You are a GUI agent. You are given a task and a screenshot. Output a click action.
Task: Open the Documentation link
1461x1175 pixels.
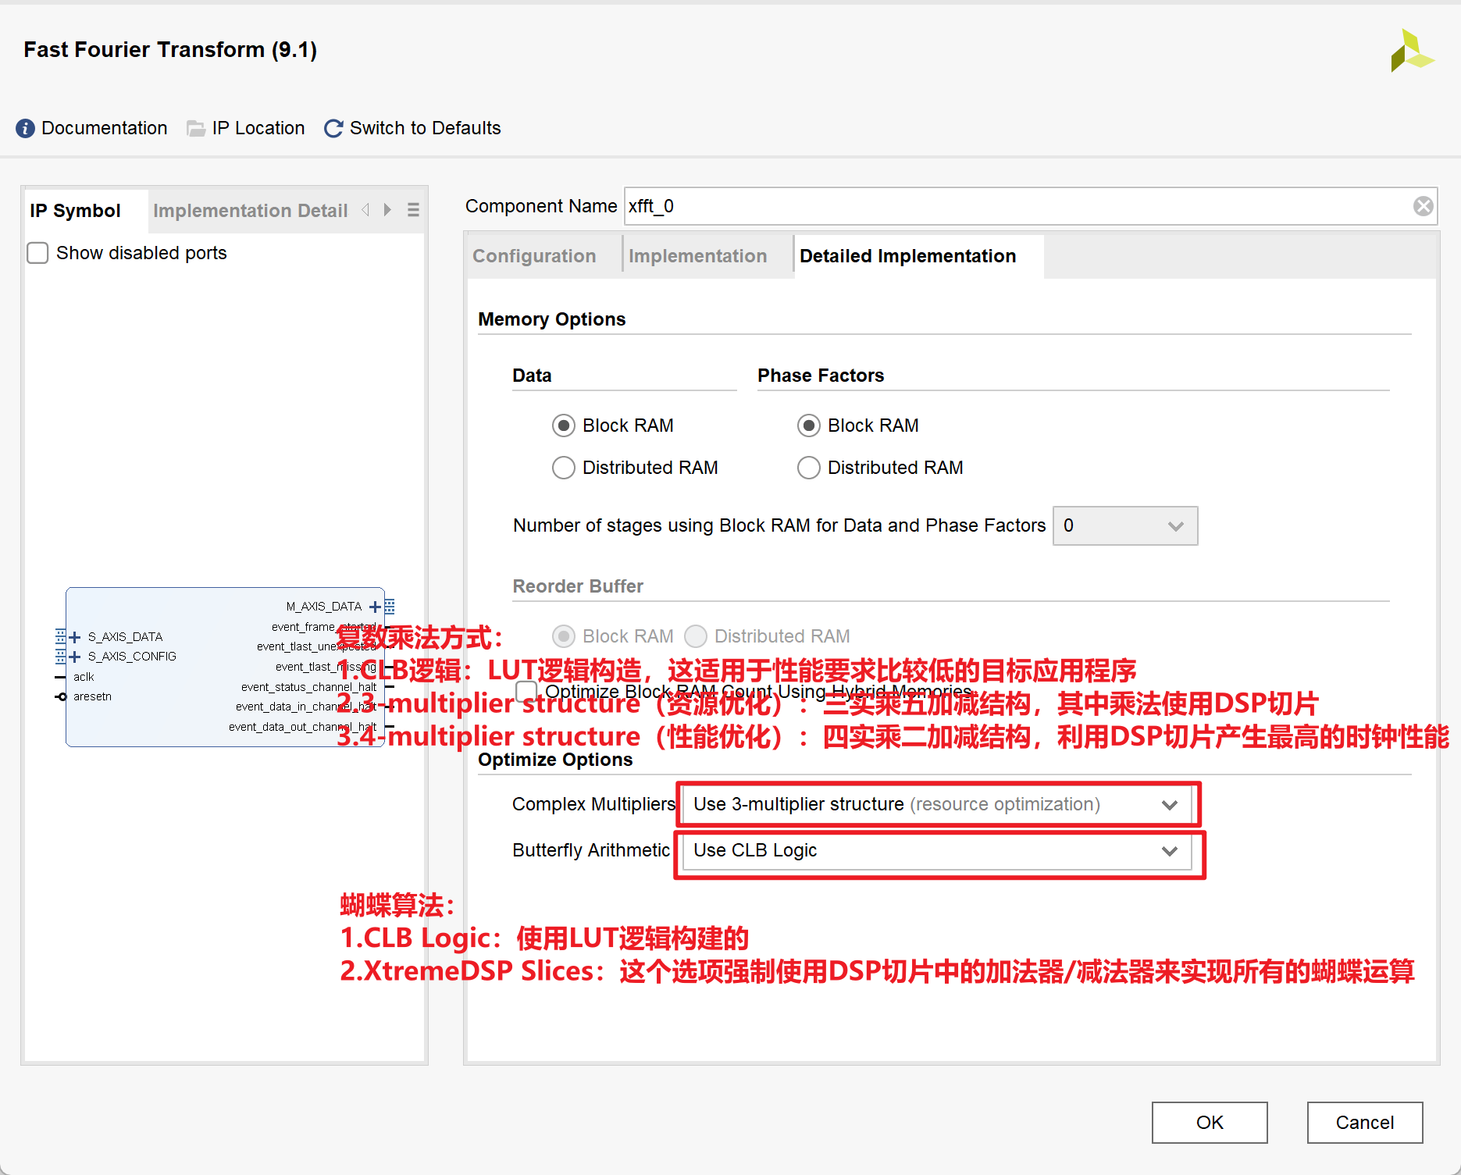coord(105,128)
